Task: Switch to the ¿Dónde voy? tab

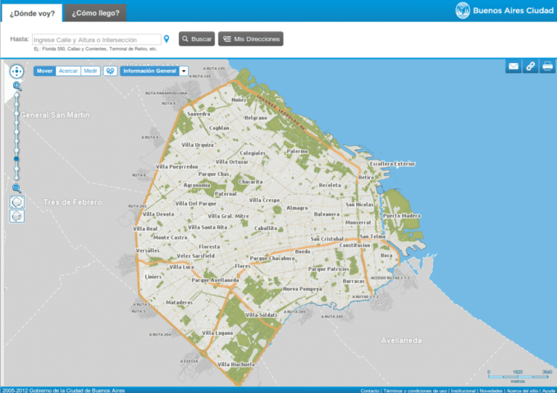Action: [32, 14]
